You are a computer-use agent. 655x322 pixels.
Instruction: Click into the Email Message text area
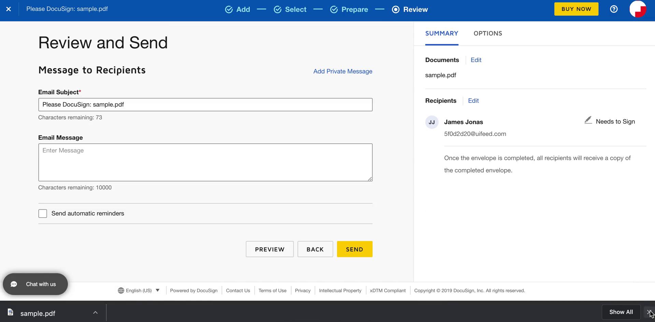click(205, 162)
